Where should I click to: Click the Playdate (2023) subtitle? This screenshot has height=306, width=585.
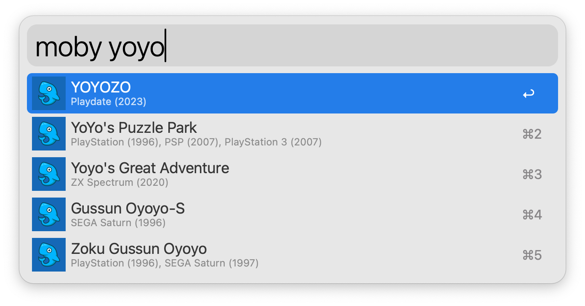[x=108, y=102]
